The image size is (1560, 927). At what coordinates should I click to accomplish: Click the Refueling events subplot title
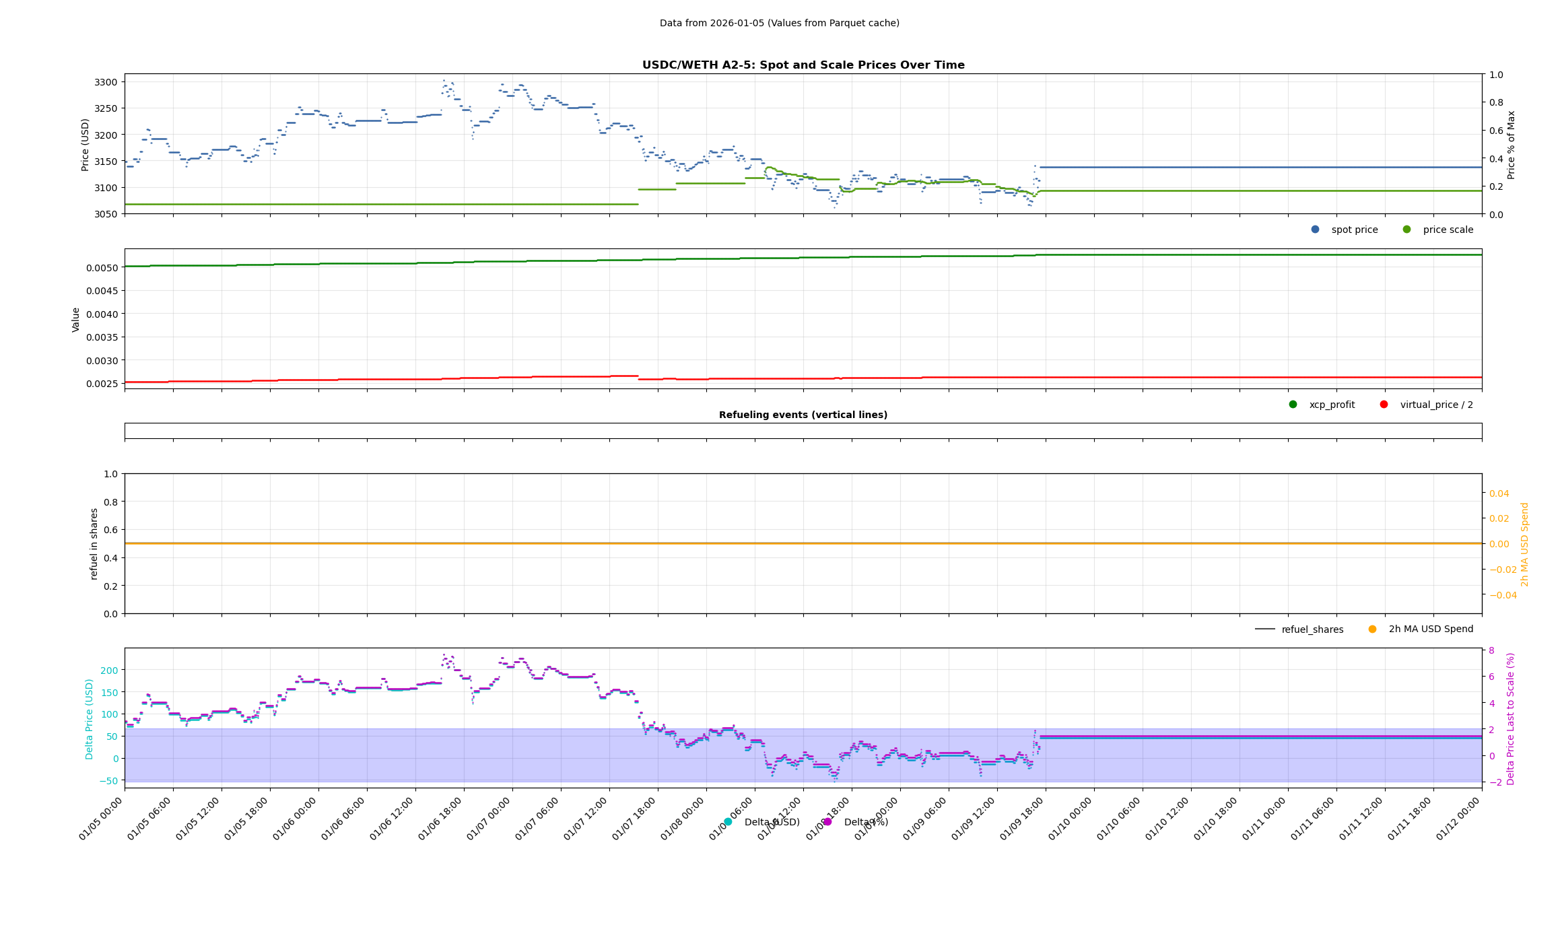[x=803, y=415]
